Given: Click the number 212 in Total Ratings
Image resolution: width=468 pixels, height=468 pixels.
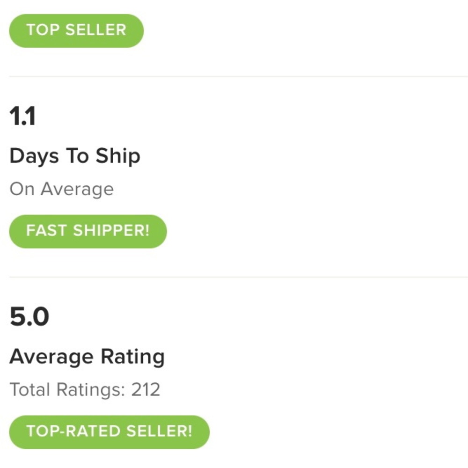Looking at the screenshot, I should pyautogui.click(x=146, y=389).
